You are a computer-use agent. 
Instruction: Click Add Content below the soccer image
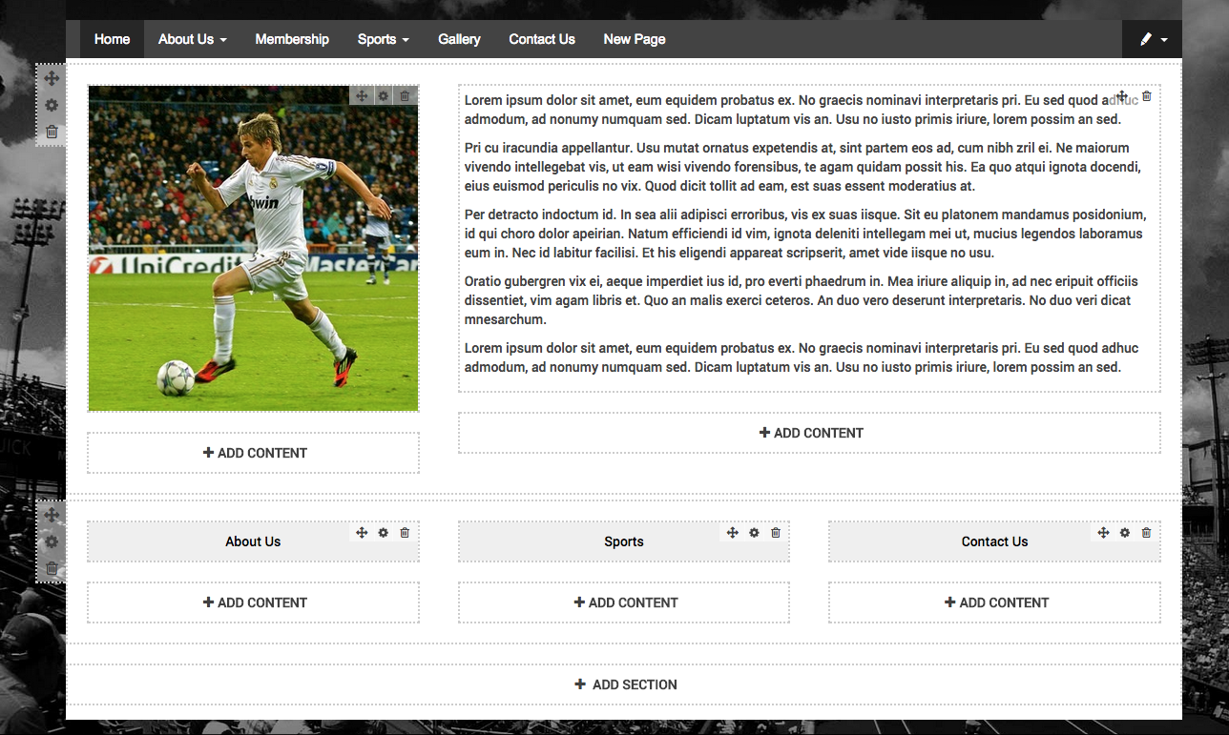point(253,453)
